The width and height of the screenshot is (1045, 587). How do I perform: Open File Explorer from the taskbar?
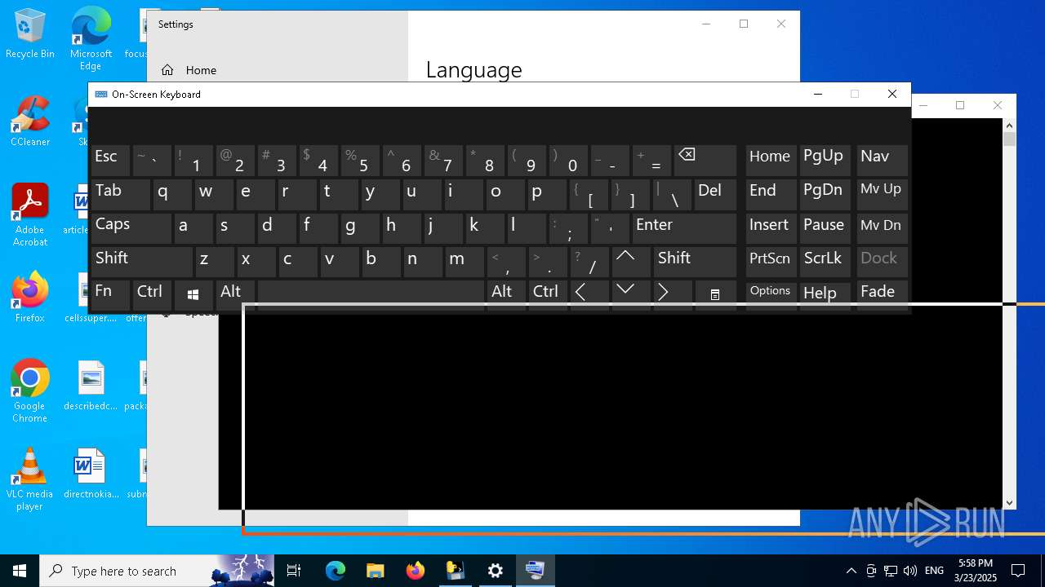(375, 571)
